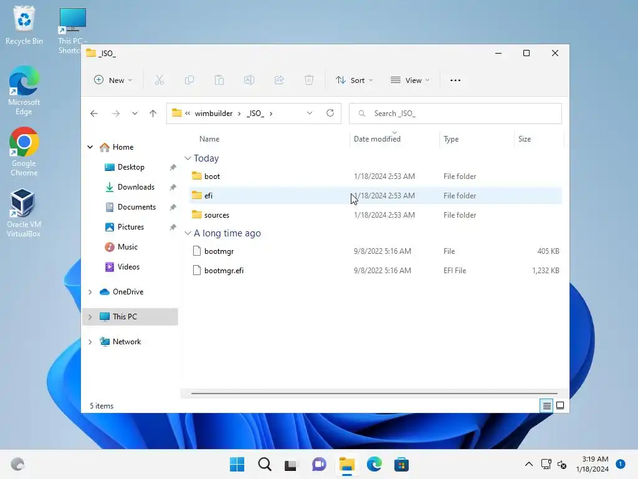Collapse the A long time ago group
The width and height of the screenshot is (638, 479).
click(188, 233)
